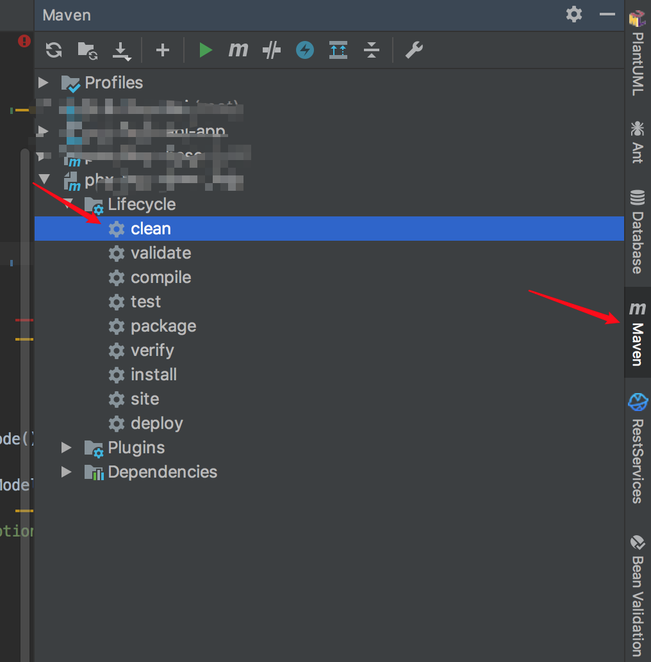Expand all Maven tree nodes
This screenshot has height=662, width=651.
click(338, 50)
